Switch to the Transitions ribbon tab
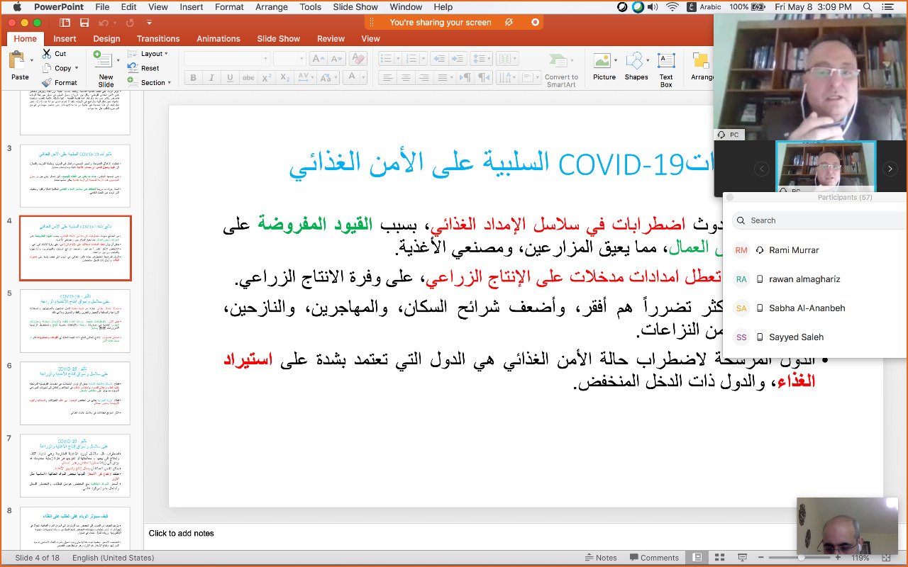 coord(158,39)
